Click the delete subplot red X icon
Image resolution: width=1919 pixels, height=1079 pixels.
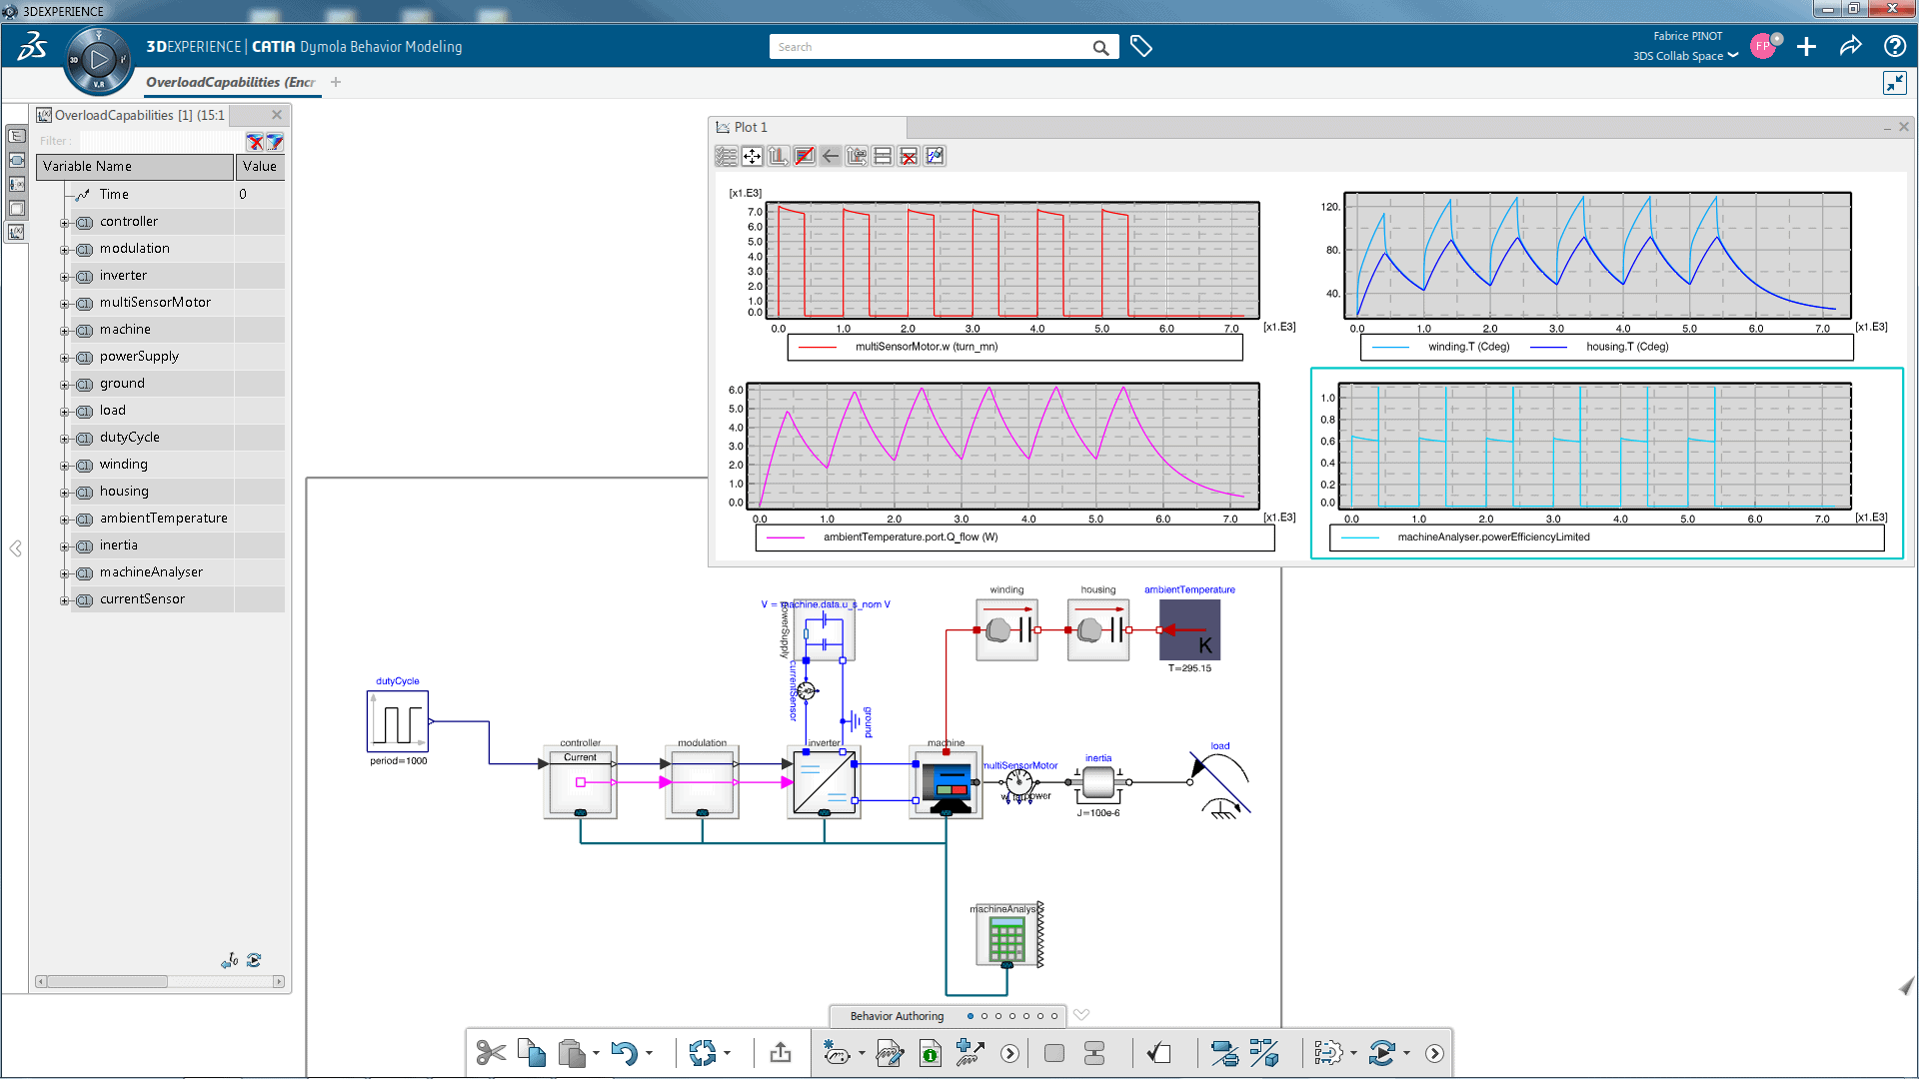[x=909, y=156]
